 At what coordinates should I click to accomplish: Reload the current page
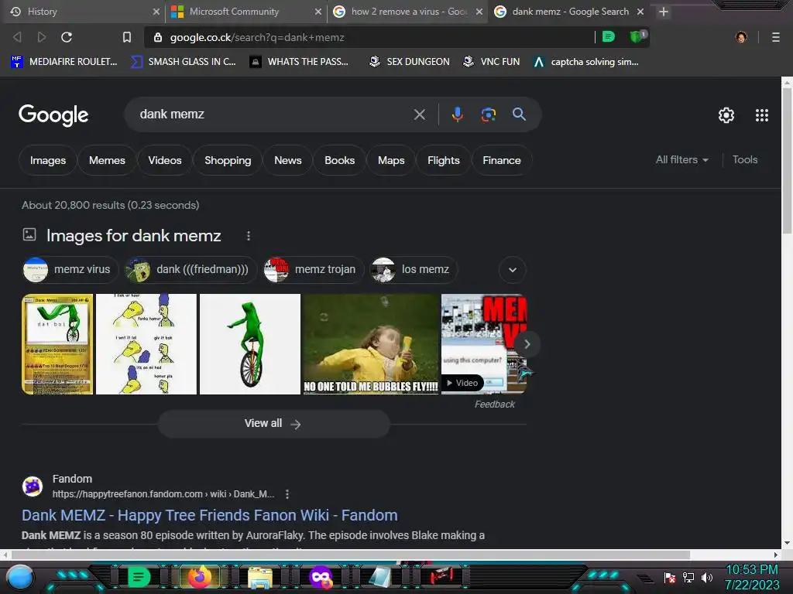pos(67,37)
